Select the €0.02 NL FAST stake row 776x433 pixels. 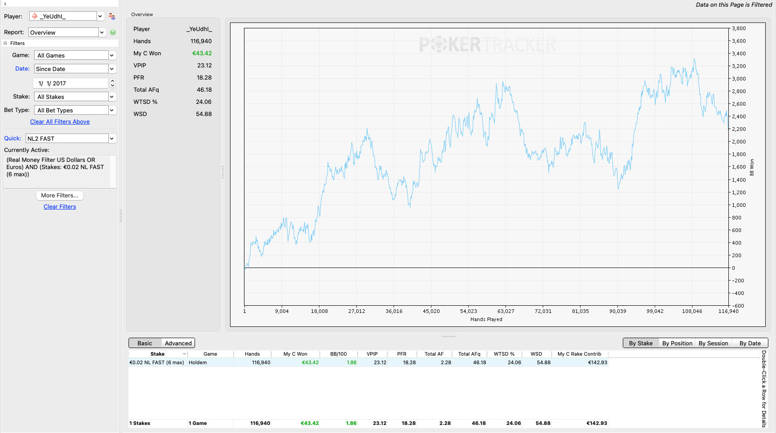click(x=368, y=362)
